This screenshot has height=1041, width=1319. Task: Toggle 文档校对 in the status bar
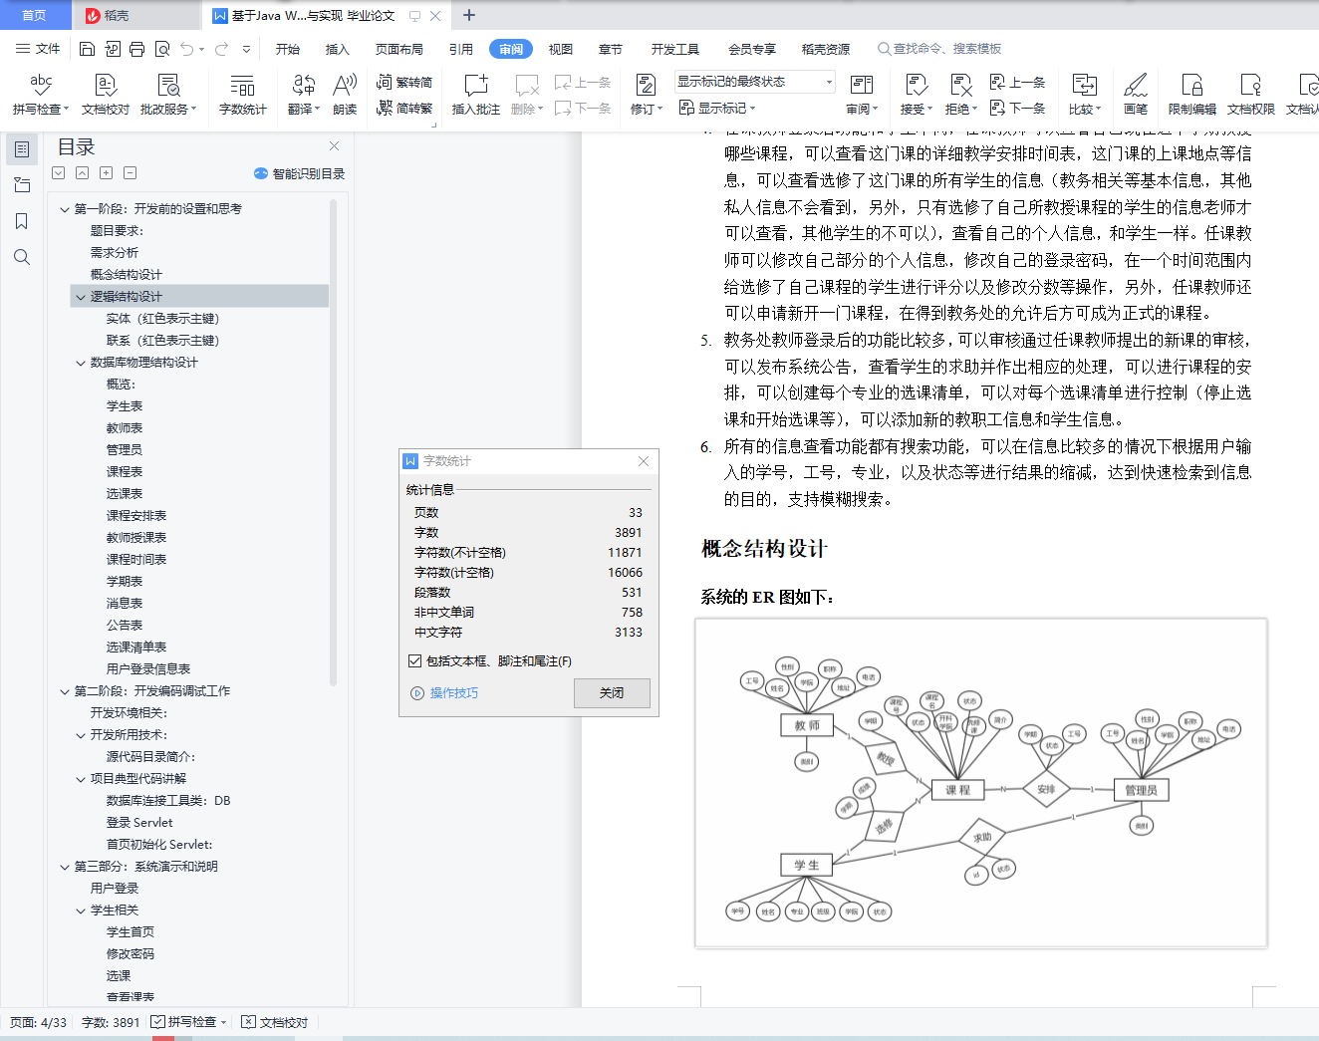275,1022
